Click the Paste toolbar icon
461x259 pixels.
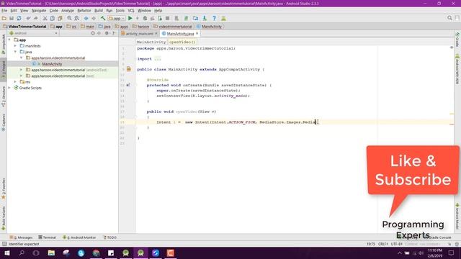60,18
